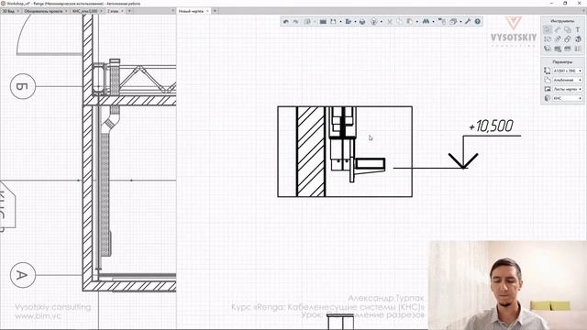The width and height of the screenshot is (587, 330).
Task: Switch to the 2 этаж tab
Action: (x=113, y=11)
